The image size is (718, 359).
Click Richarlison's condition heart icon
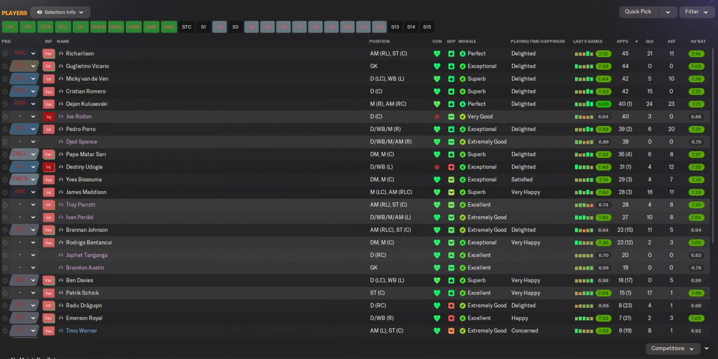[x=437, y=54]
